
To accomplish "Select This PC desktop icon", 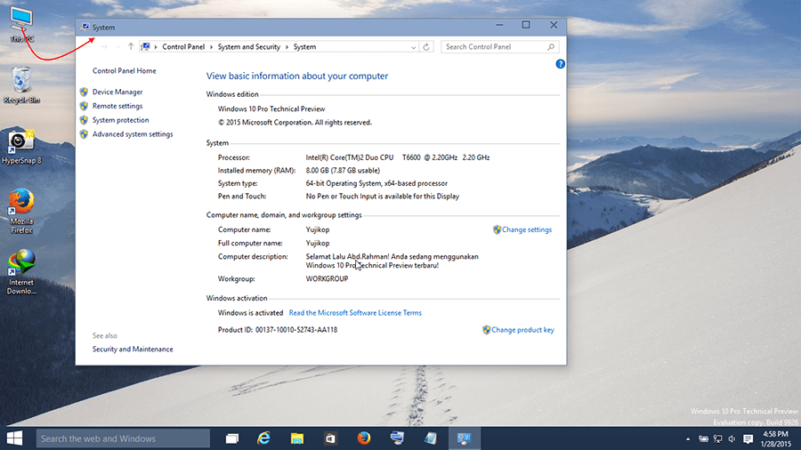I will [21, 25].
